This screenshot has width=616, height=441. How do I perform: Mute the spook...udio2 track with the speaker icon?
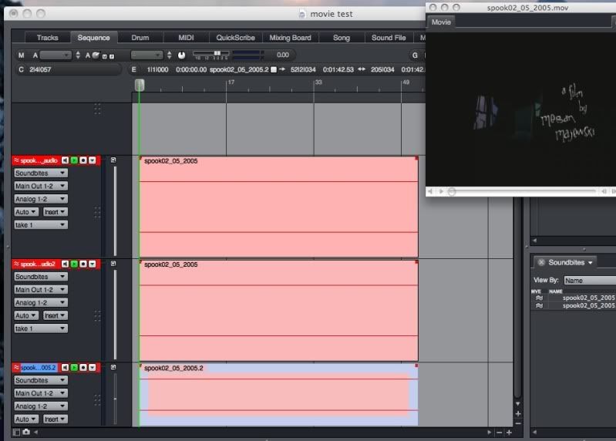[x=66, y=264]
